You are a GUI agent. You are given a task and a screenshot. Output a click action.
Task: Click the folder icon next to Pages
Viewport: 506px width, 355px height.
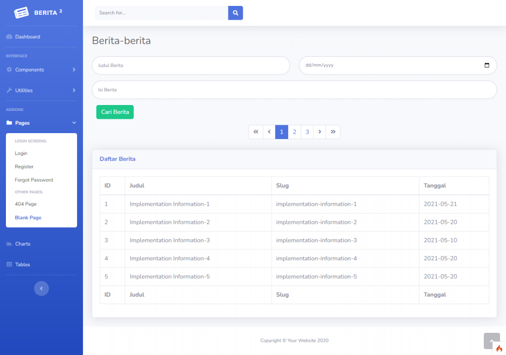tap(9, 122)
